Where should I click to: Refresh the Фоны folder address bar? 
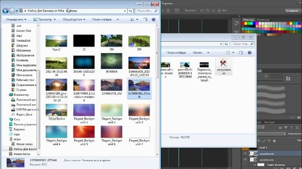tap(130, 11)
